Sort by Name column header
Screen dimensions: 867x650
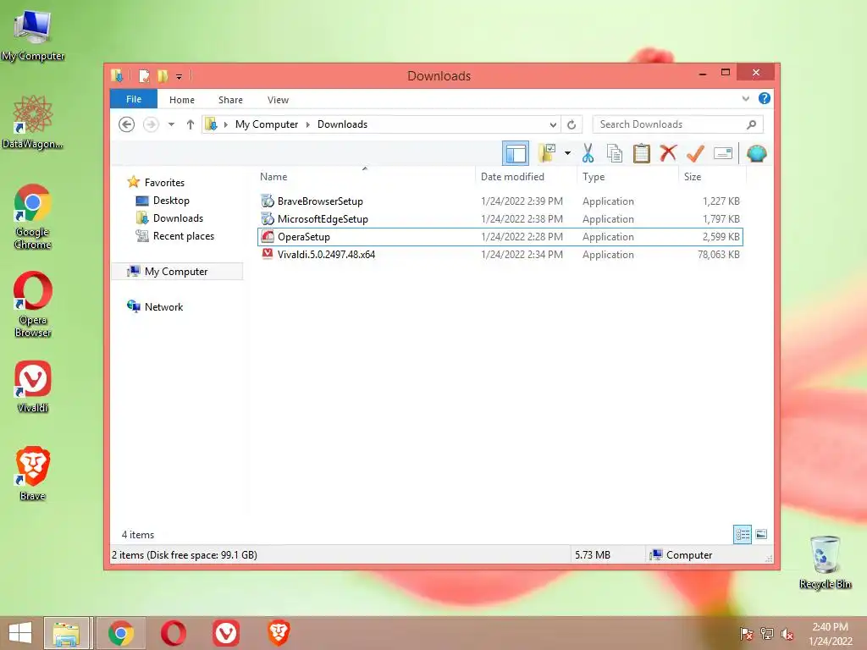(x=273, y=176)
